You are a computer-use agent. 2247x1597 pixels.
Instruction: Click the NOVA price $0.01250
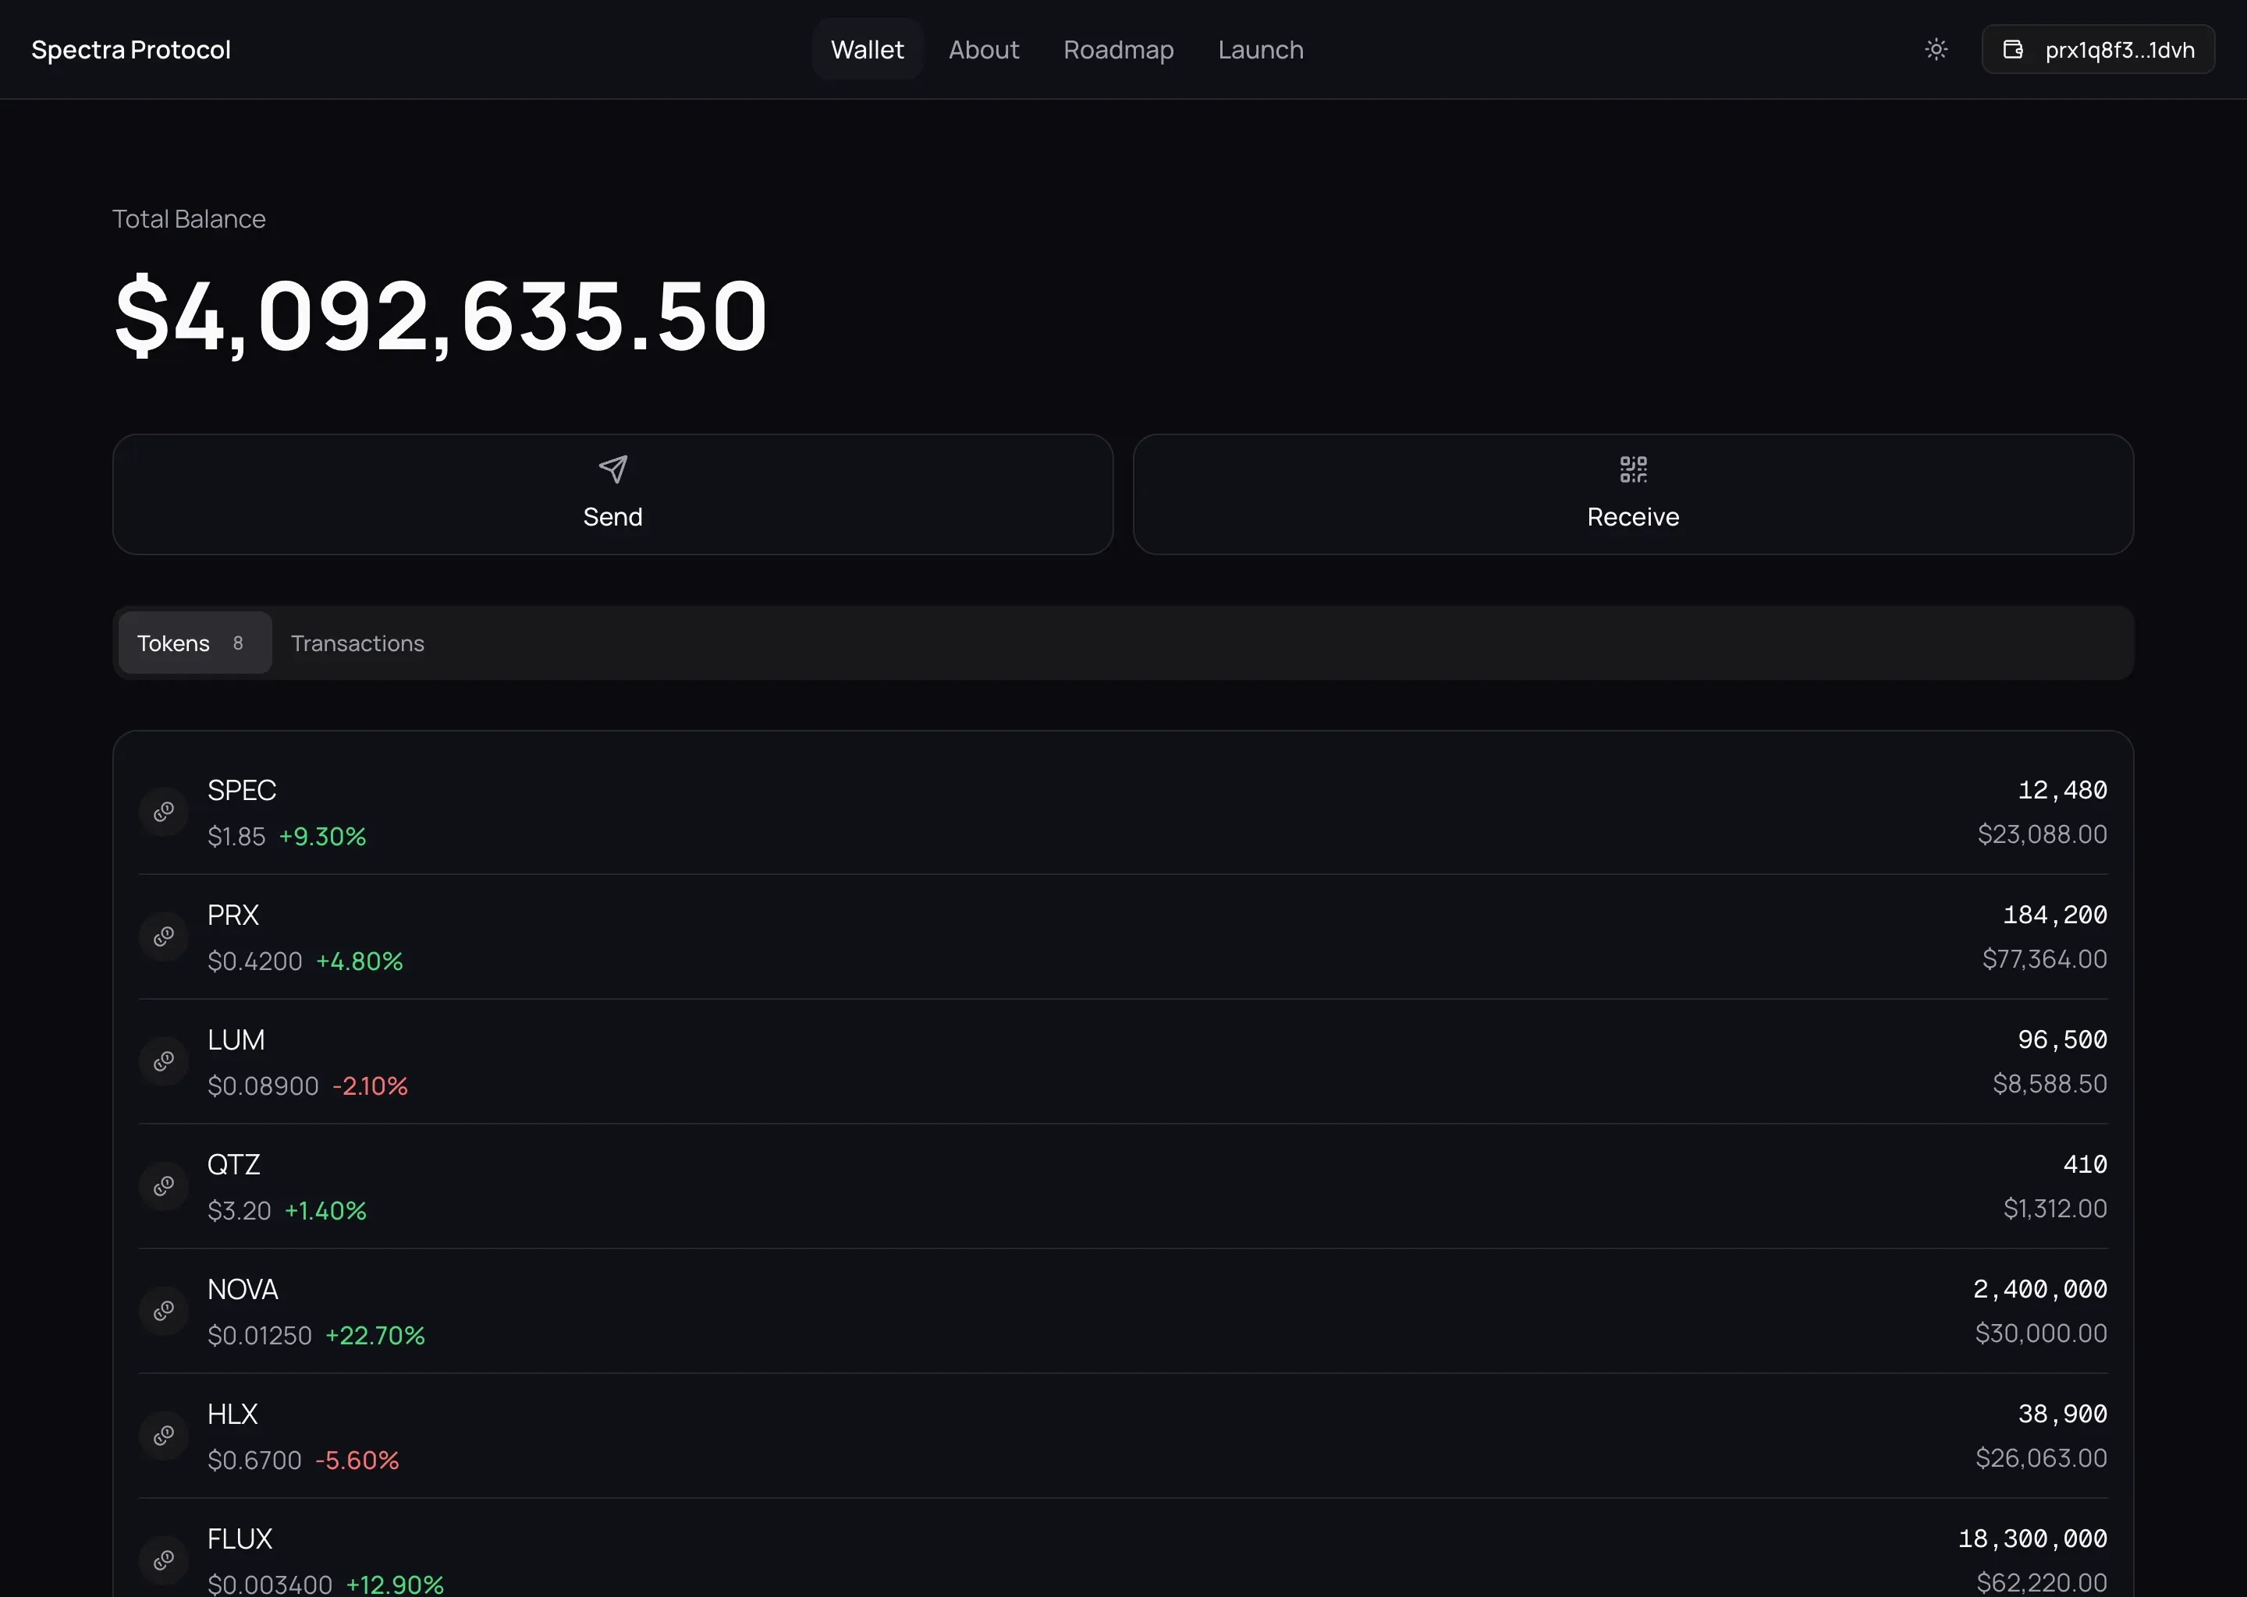pos(260,1336)
